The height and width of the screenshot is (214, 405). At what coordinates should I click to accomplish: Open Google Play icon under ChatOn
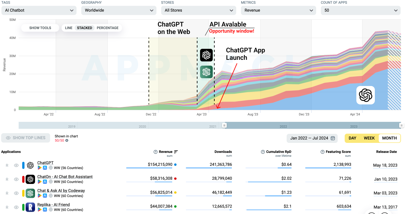click(40, 182)
